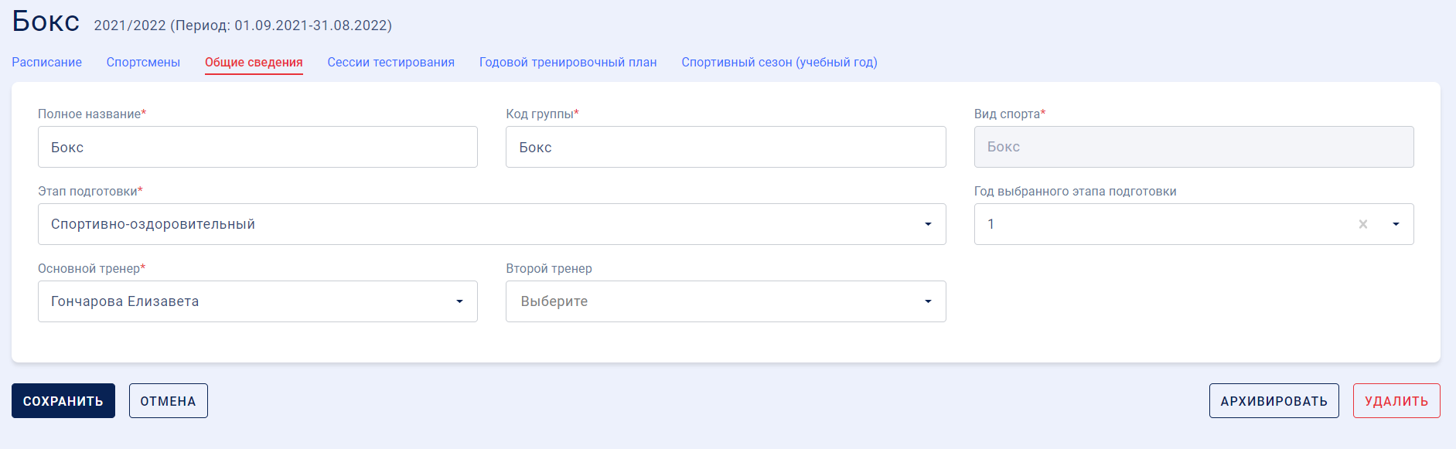
Task: Click the СОХРАНИТЬ button
Action: (x=63, y=401)
